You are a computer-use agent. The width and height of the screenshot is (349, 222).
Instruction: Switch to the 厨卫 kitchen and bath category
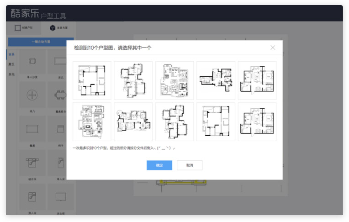[11, 64]
